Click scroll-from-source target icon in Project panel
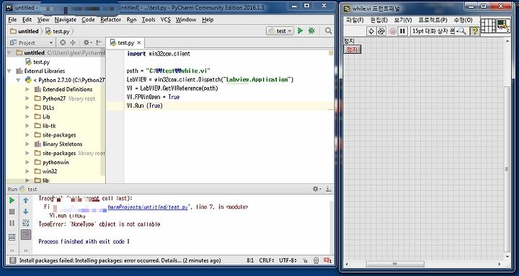Viewport: 519px width, 276px height. 63,42
